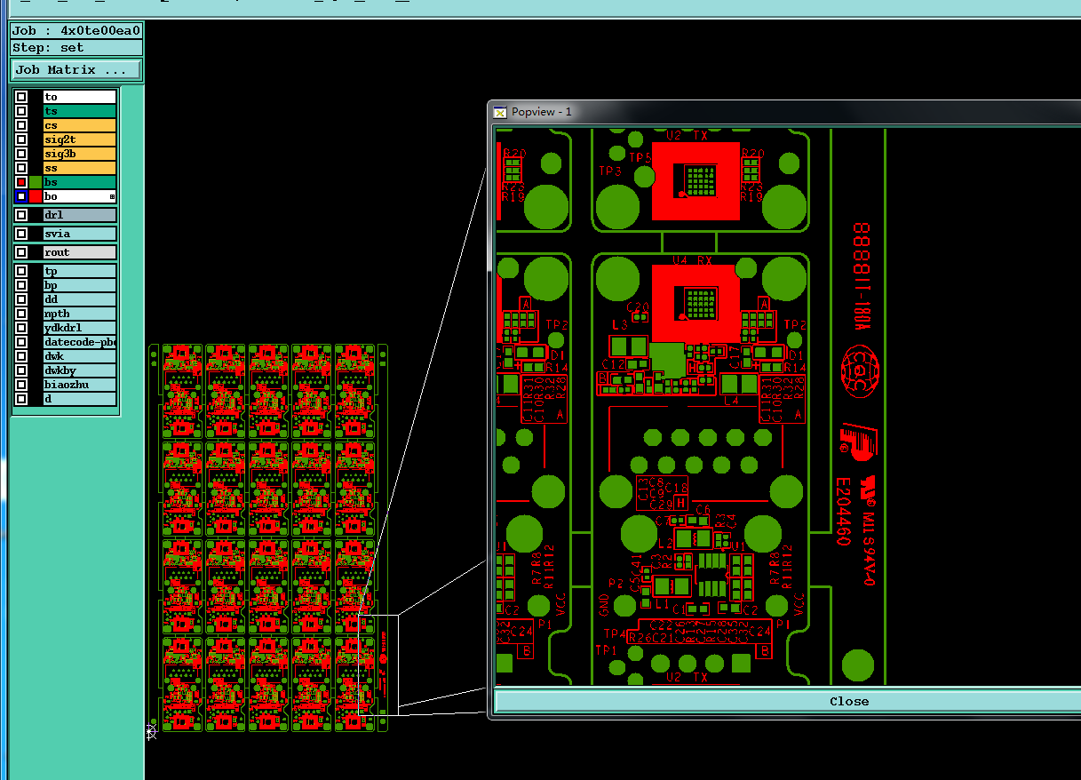
Task: Select the 'bp' layer name
Action: click(x=80, y=285)
